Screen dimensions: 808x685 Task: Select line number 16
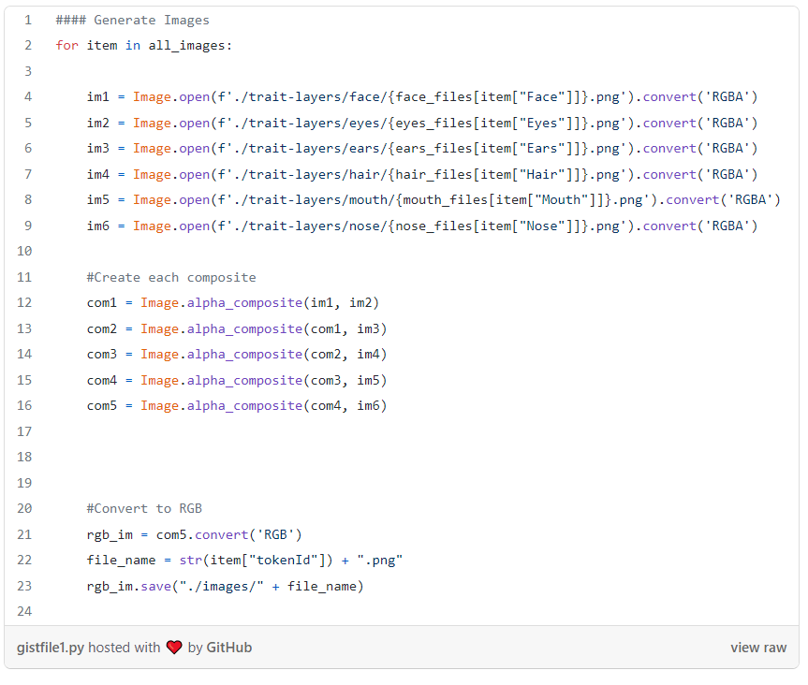24,405
